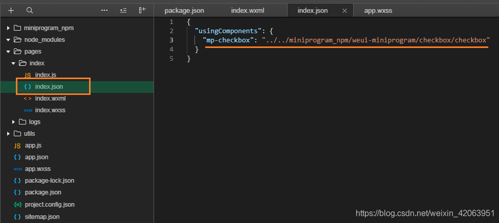Switch to the index.json editor tab
This screenshot has width=499, height=223.
click(x=313, y=11)
